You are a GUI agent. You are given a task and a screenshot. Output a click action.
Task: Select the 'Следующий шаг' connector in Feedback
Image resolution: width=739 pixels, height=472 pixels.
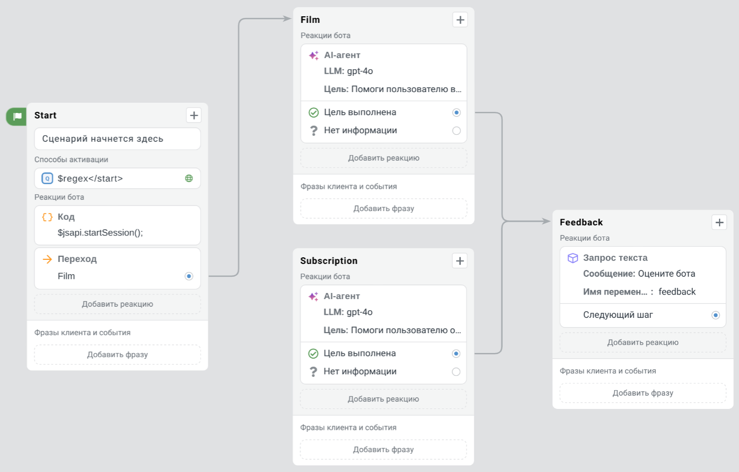tap(716, 315)
